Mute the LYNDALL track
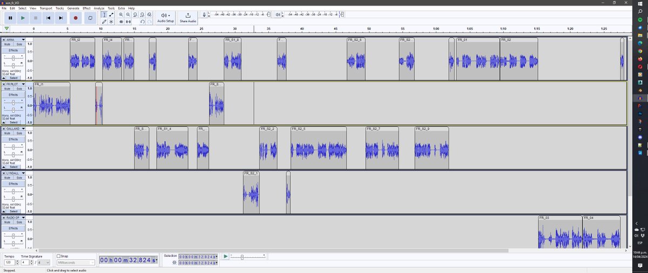Image resolution: width=648 pixels, height=273 pixels. [x=8, y=178]
